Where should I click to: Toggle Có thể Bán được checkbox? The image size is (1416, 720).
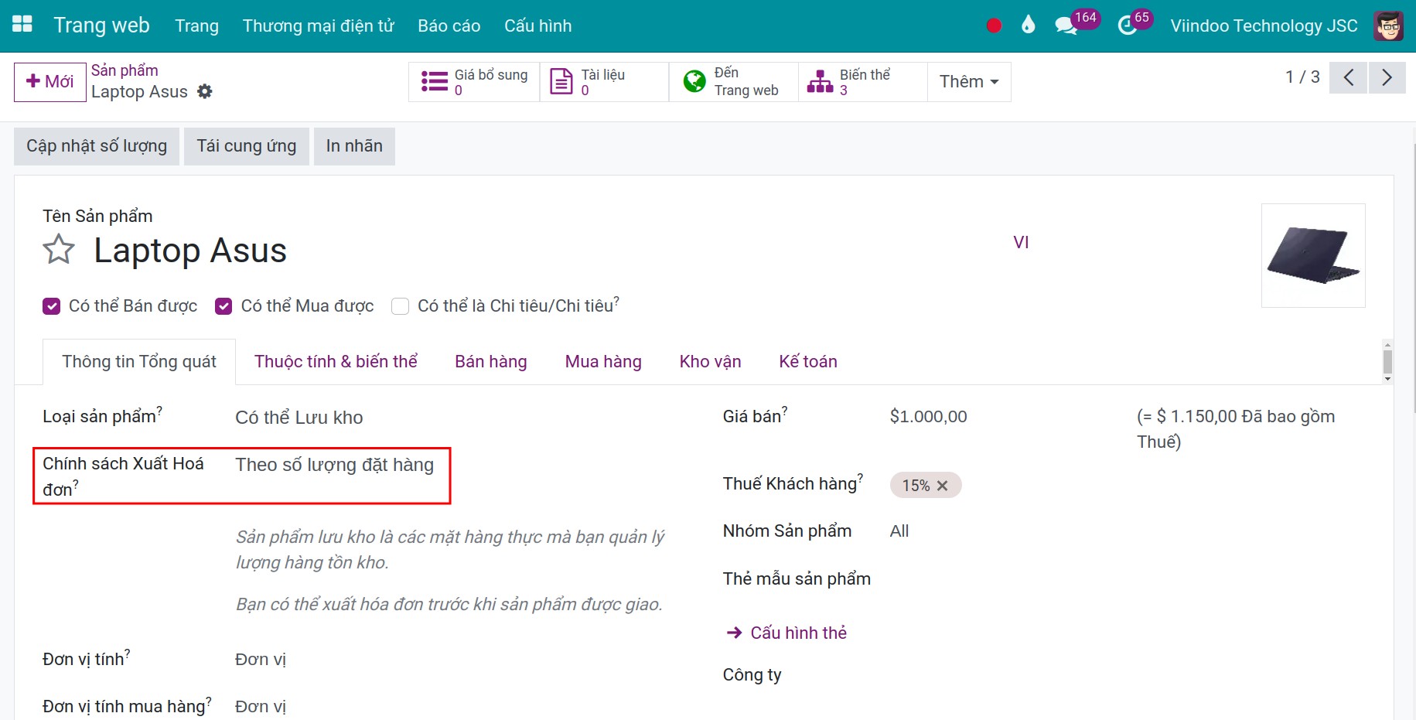click(51, 306)
